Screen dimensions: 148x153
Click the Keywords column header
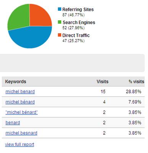point(16,81)
